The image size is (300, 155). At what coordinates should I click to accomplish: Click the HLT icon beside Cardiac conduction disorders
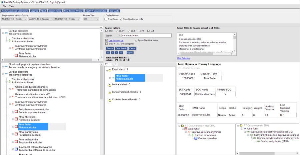(13, 88)
